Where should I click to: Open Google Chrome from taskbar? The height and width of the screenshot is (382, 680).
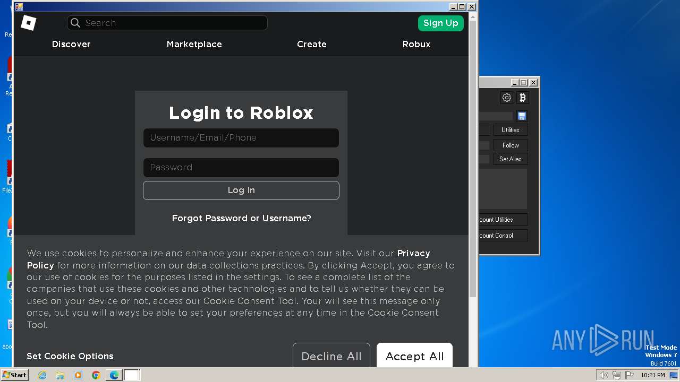pos(96,375)
